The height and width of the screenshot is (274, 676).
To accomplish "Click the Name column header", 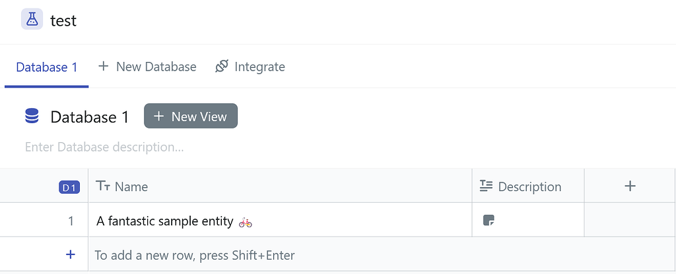I will 131,186.
